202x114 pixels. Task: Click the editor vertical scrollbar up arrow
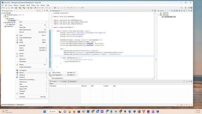[154, 13]
